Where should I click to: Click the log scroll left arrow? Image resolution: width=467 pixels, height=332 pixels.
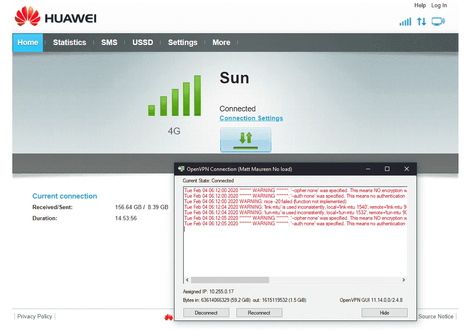pos(187,280)
